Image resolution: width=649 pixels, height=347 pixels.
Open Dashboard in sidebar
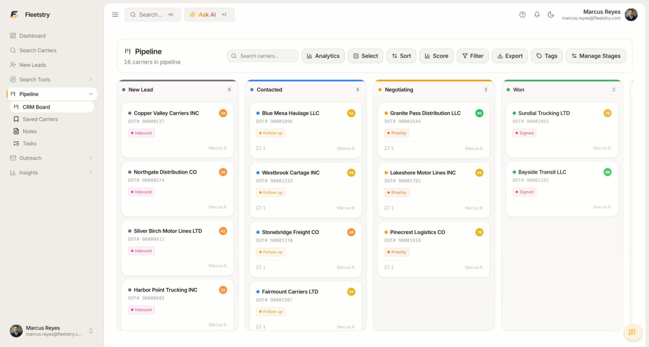[52, 36]
